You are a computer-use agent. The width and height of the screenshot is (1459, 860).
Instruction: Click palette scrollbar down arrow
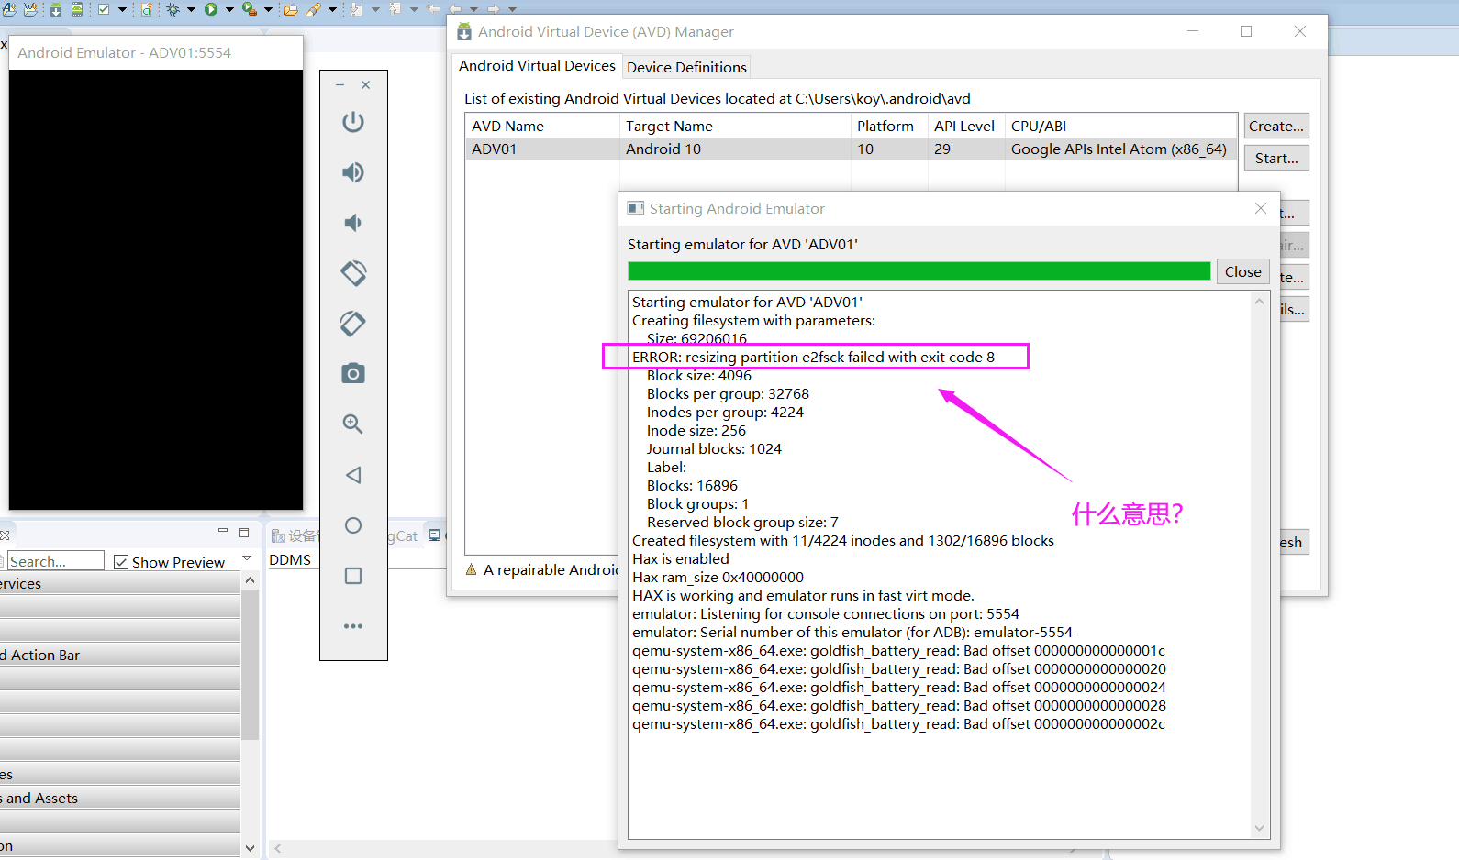pos(250,848)
